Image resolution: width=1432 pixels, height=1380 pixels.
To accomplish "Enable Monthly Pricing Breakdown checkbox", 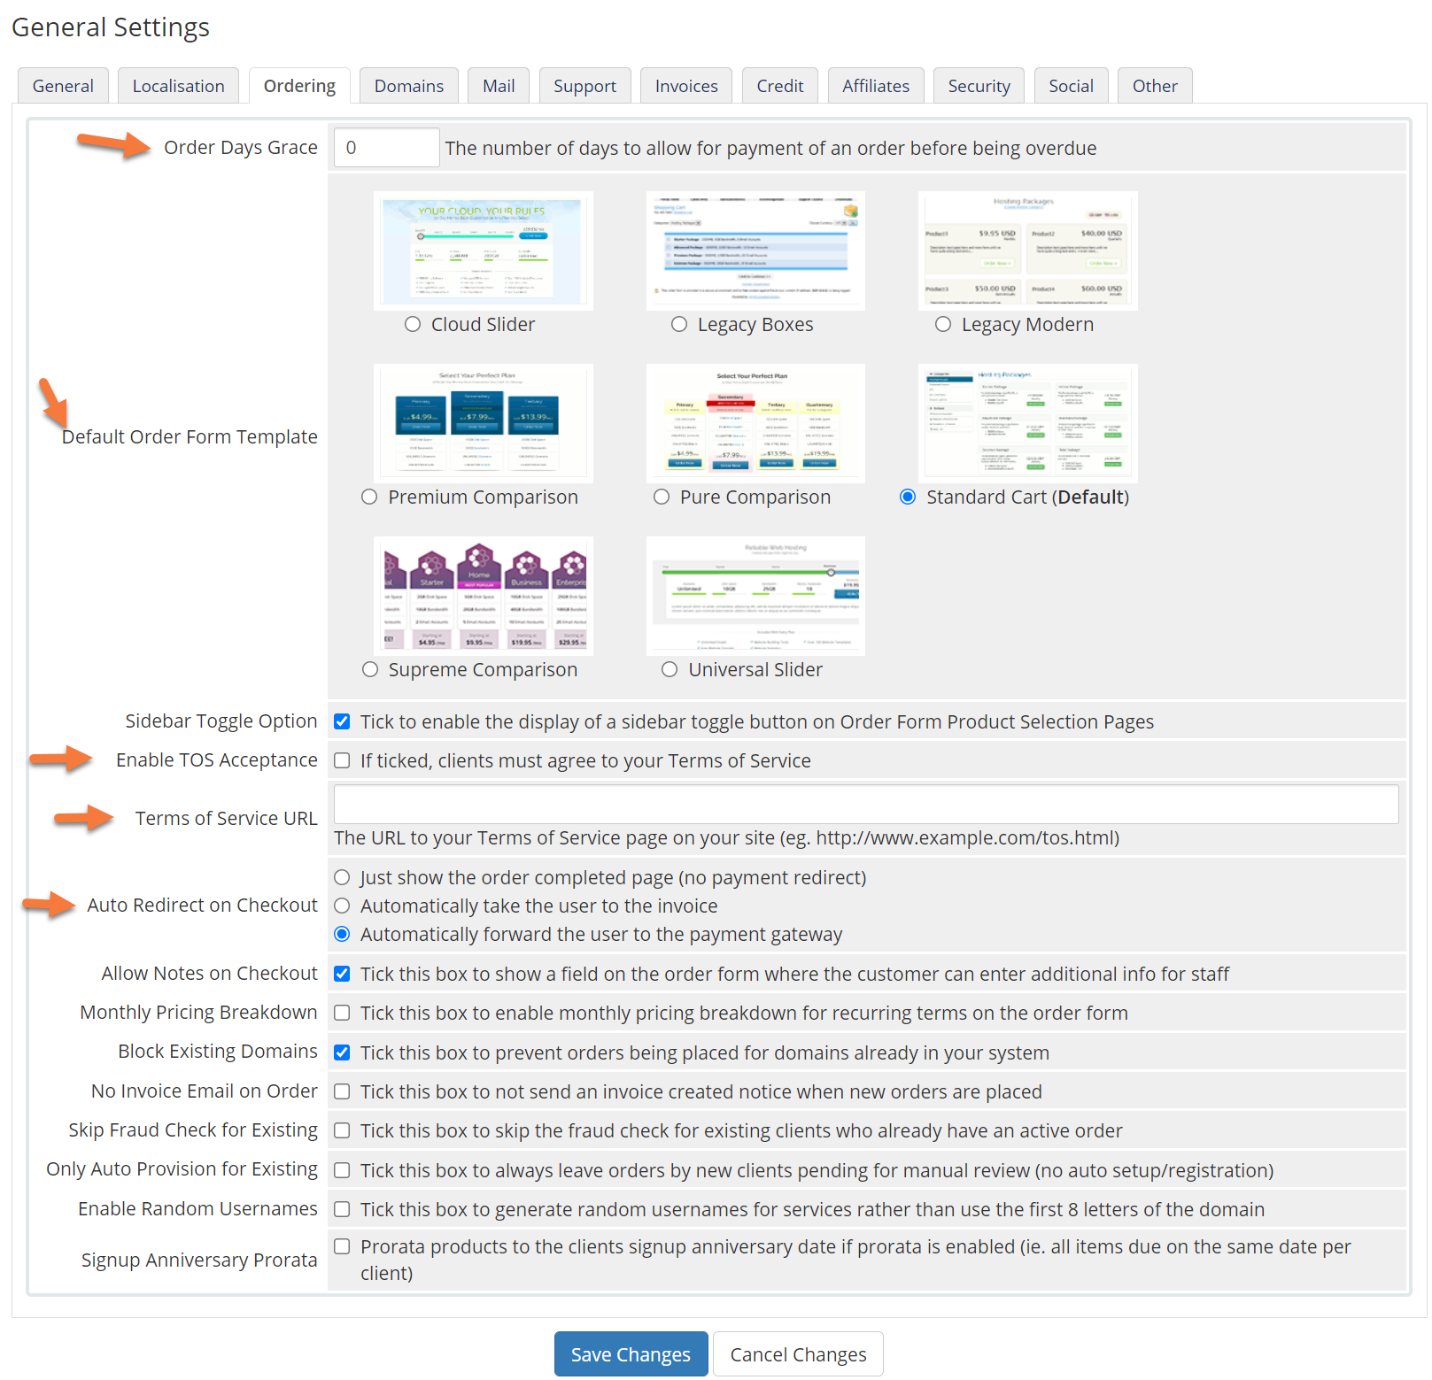I will coord(342,1014).
